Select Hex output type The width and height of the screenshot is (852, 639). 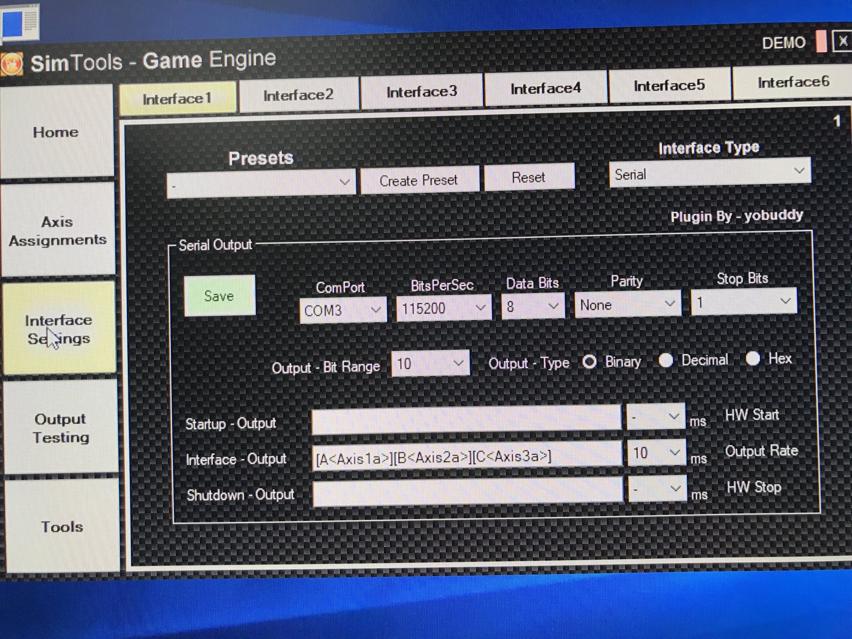click(752, 358)
